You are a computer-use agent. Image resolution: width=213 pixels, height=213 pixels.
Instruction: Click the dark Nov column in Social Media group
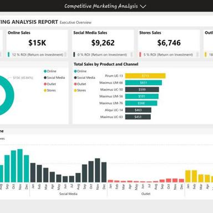pyautogui.click(x=98, y=170)
